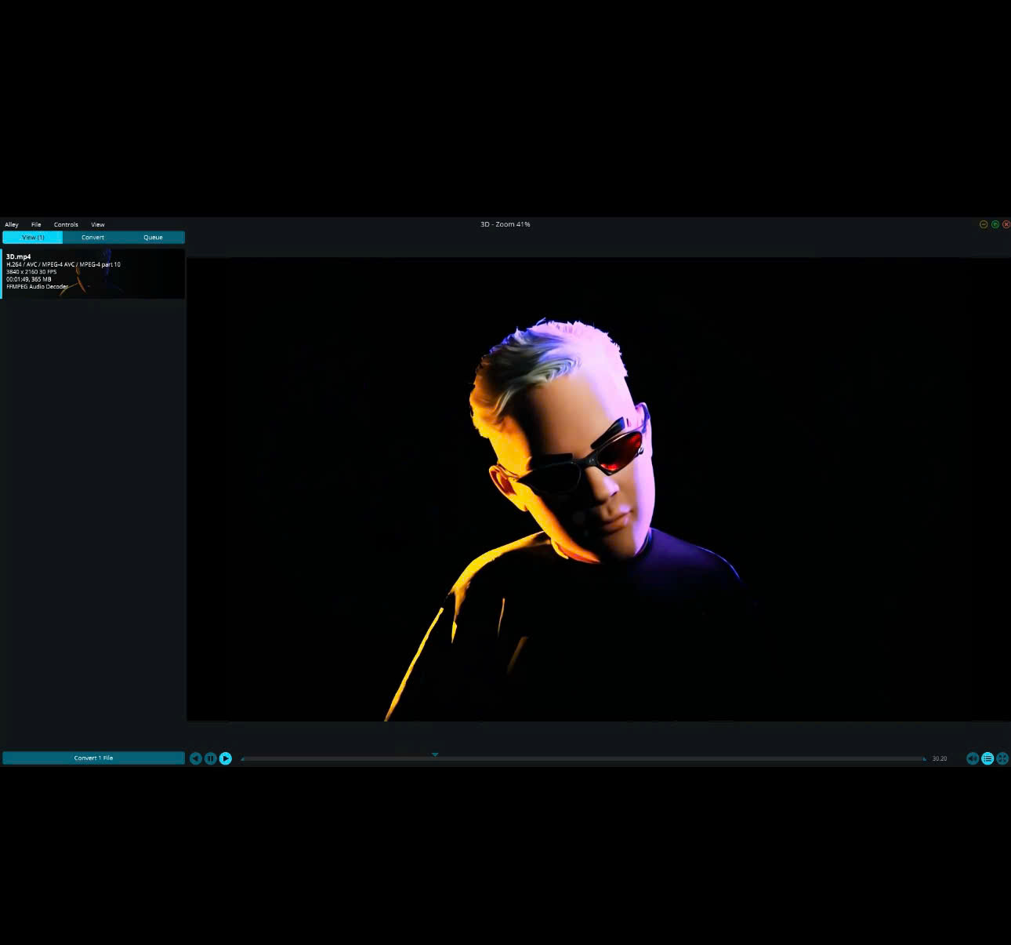Click the playhead marker on timeline
The height and width of the screenshot is (945, 1011).
pos(435,754)
